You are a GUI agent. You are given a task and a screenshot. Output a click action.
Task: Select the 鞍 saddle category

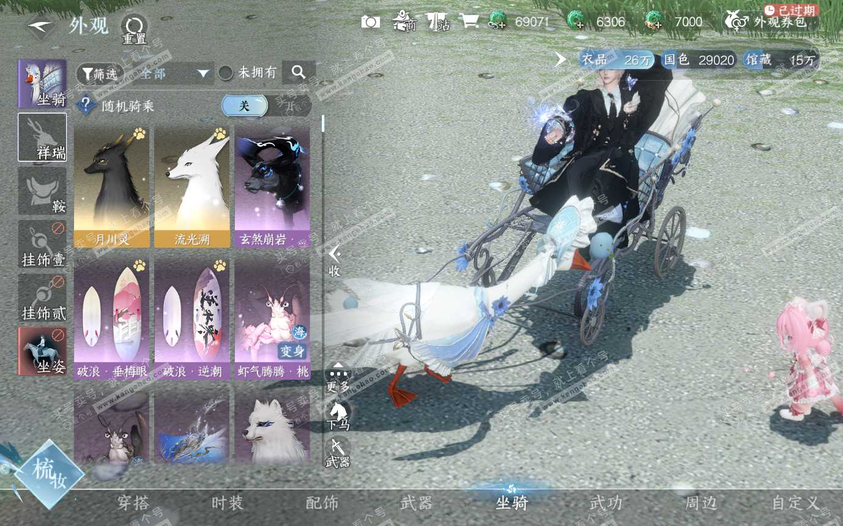[42, 191]
